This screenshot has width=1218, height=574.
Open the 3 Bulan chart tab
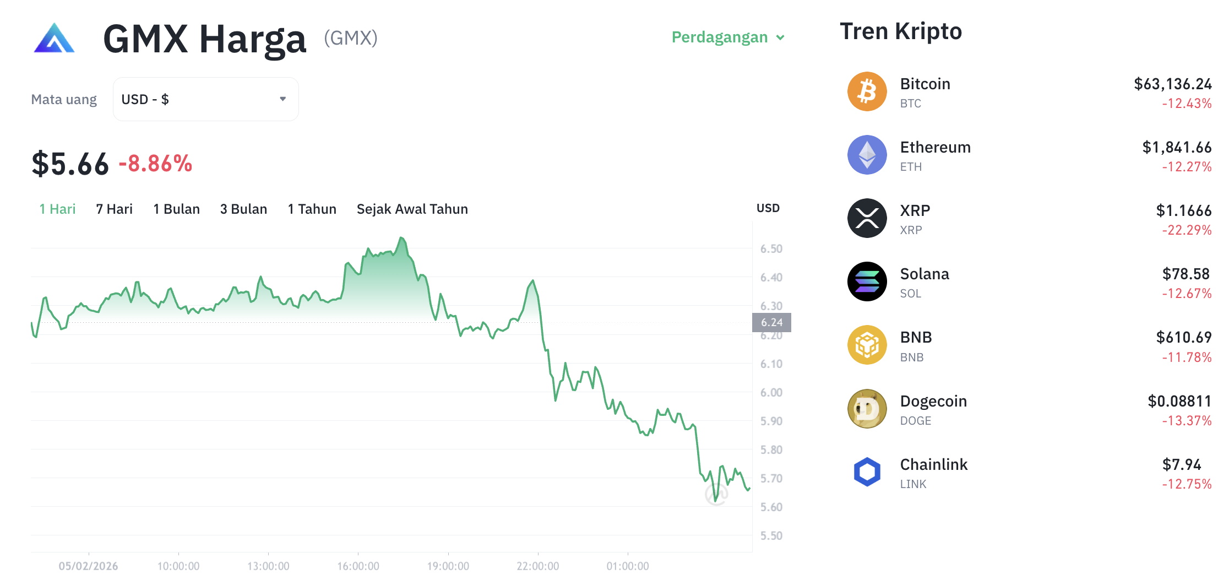(243, 209)
